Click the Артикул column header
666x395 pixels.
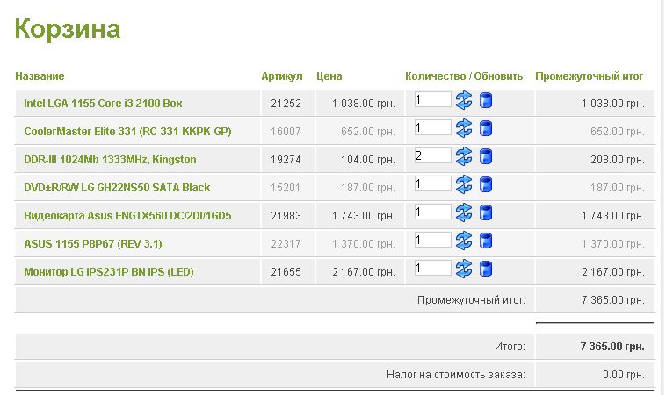point(282,76)
